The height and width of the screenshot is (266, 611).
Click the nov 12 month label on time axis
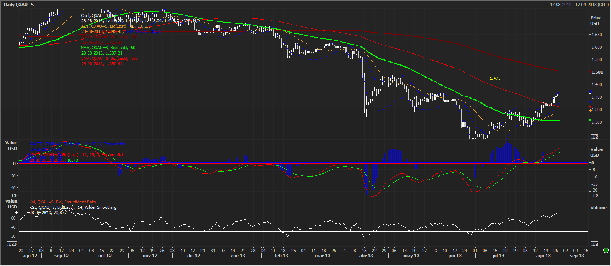(150, 256)
